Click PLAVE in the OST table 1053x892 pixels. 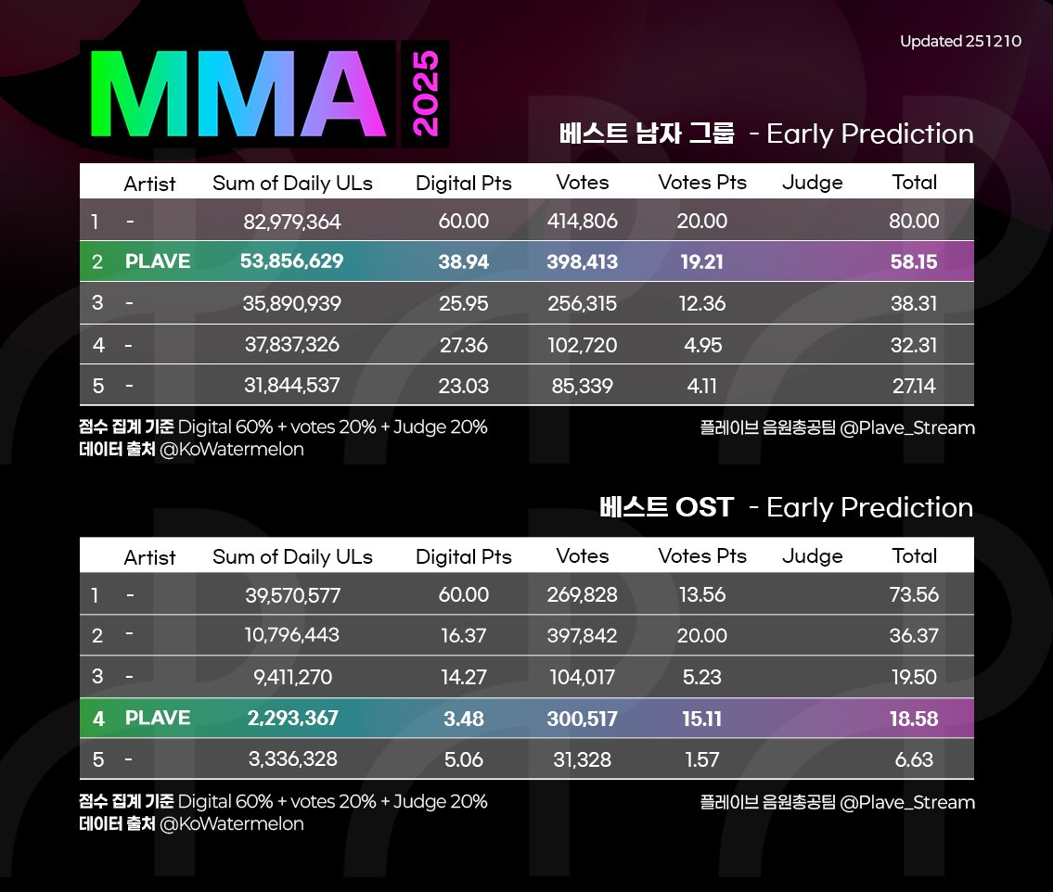coord(158,719)
